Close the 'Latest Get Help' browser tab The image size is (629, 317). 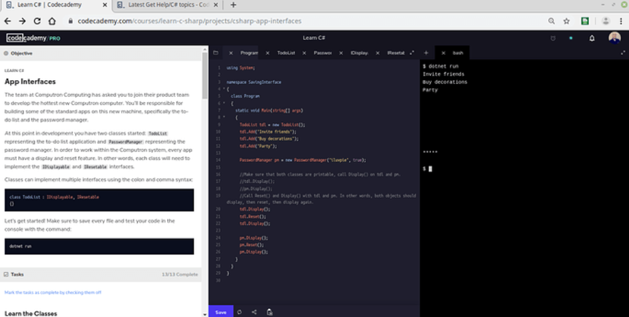pyautogui.click(x=216, y=5)
